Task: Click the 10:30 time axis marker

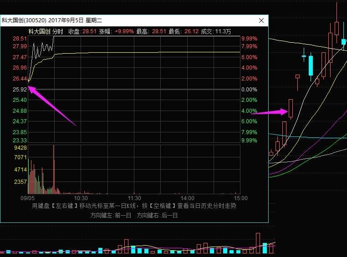Action: (x=81, y=198)
